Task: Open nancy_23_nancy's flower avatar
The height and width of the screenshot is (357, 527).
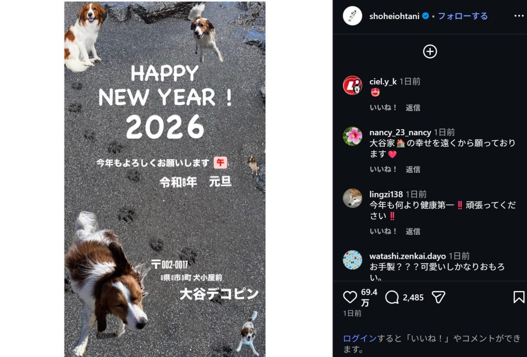Action: click(x=352, y=136)
